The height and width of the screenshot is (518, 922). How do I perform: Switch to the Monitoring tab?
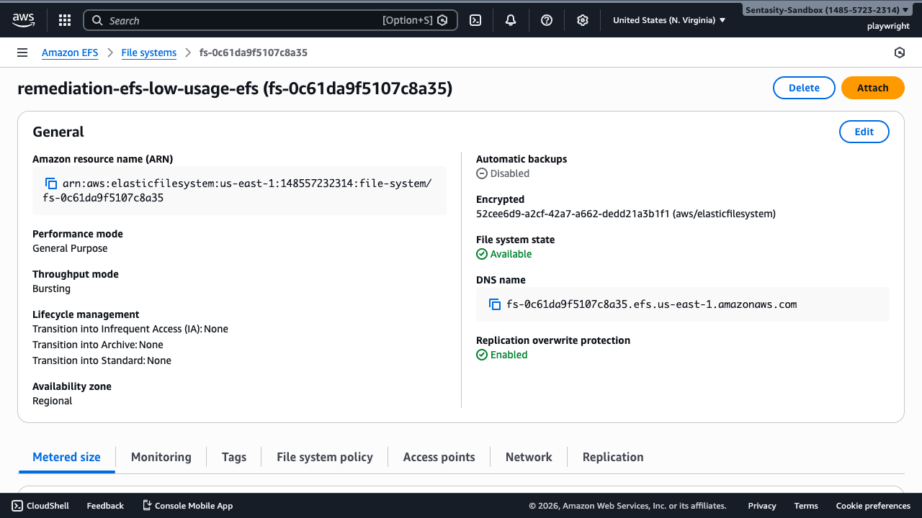(x=161, y=457)
